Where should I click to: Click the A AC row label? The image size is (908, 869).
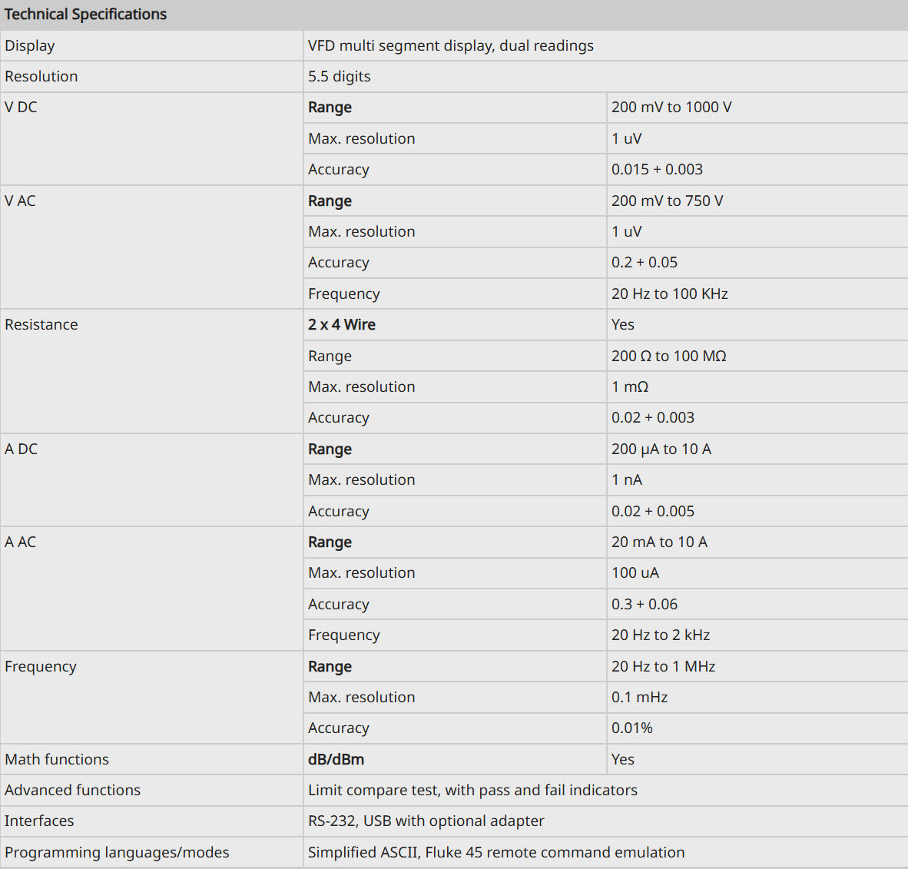[x=20, y=542]
